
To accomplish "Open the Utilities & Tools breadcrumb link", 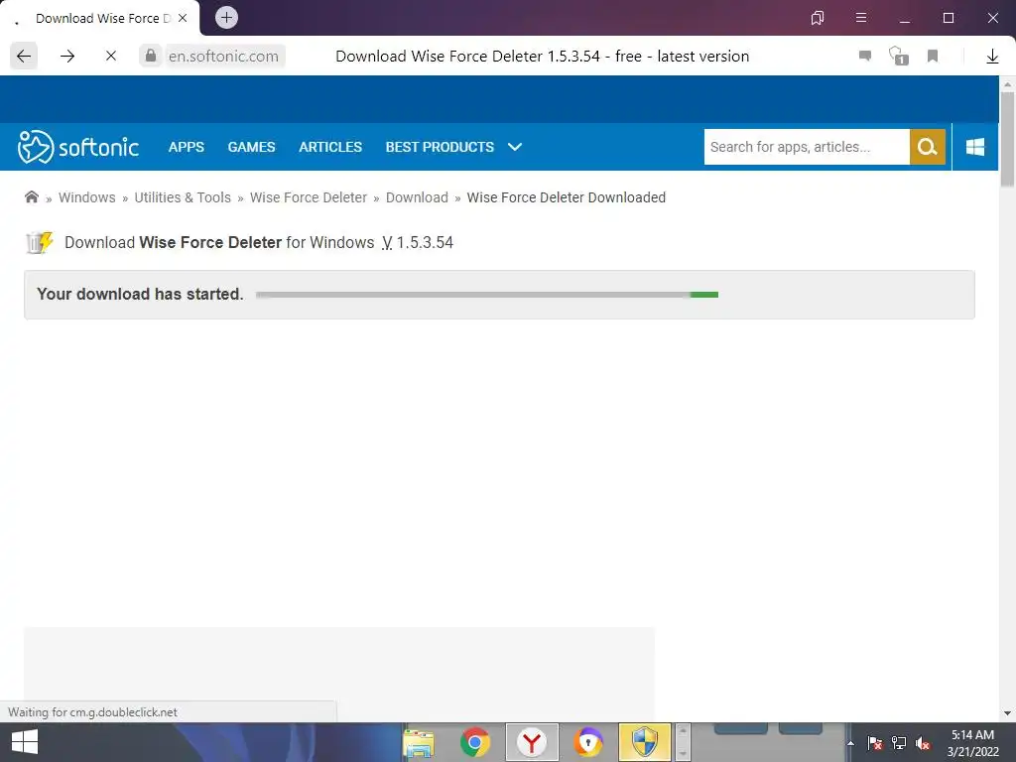I will [183, 197].
